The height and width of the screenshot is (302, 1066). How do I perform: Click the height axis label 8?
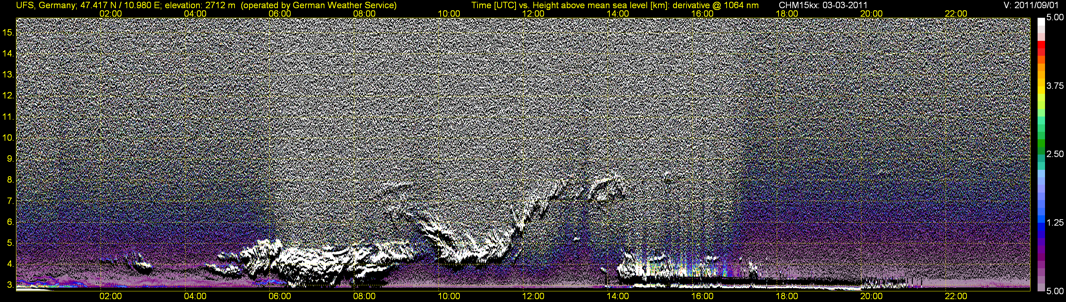tap(10, 180)
